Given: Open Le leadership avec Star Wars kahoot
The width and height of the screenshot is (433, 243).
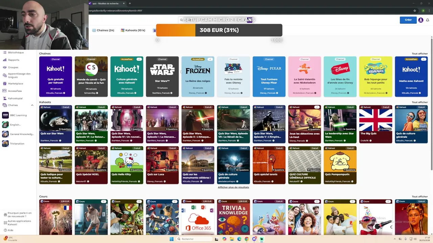Looking at the screenshot, I should tap(340, 124).
